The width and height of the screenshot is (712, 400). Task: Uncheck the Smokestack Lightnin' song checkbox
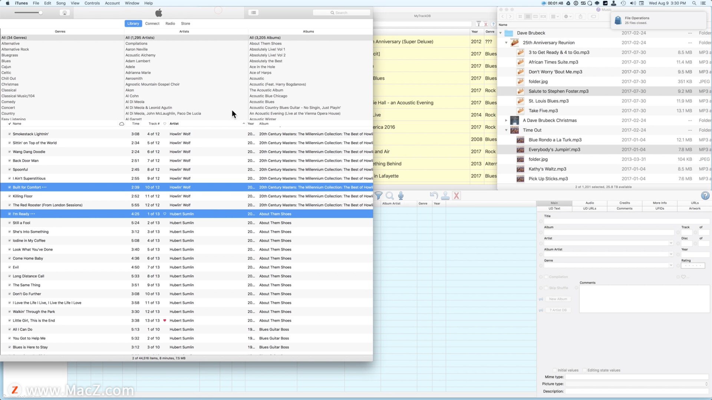coord(10,134)
